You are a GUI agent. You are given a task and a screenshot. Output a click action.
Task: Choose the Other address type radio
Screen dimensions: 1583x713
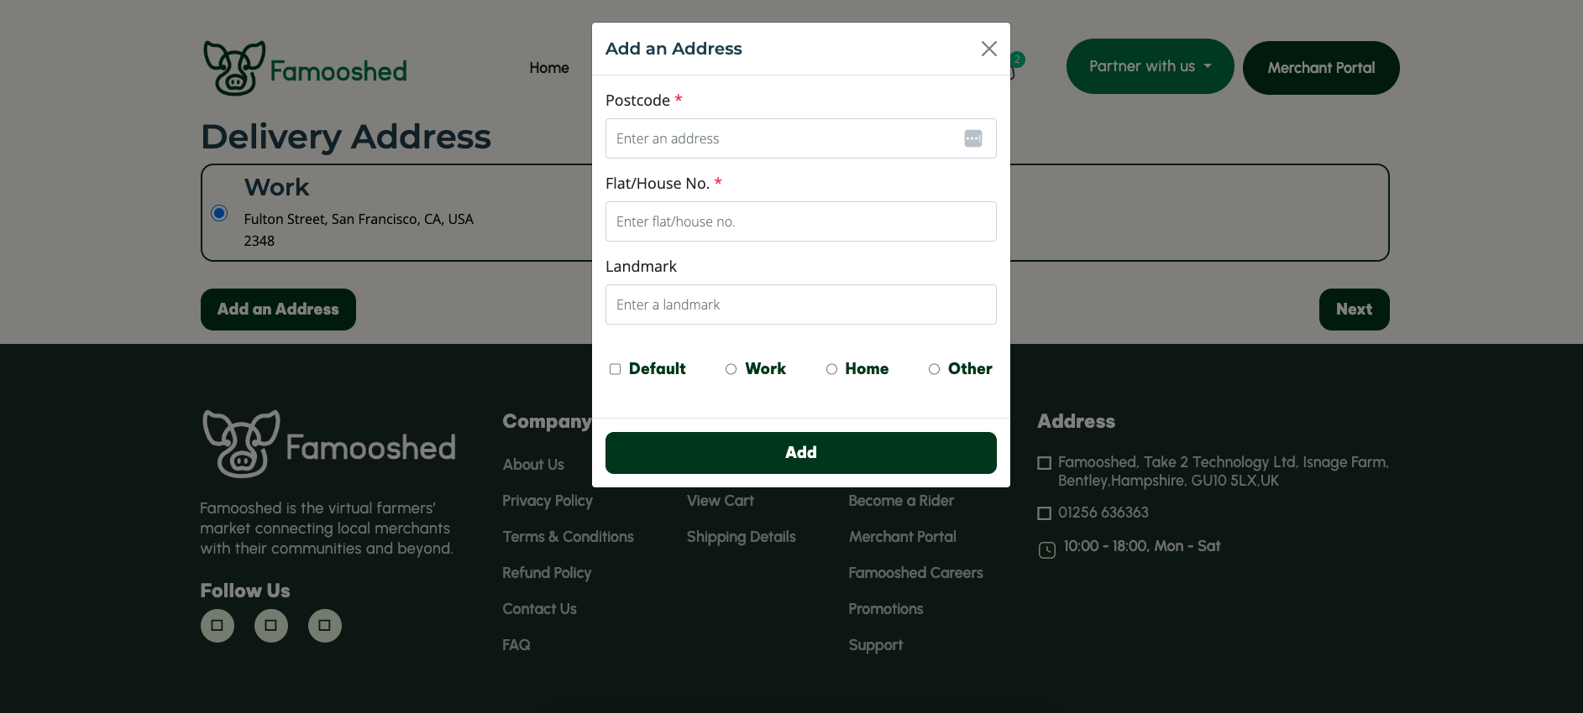pos(934,369)
